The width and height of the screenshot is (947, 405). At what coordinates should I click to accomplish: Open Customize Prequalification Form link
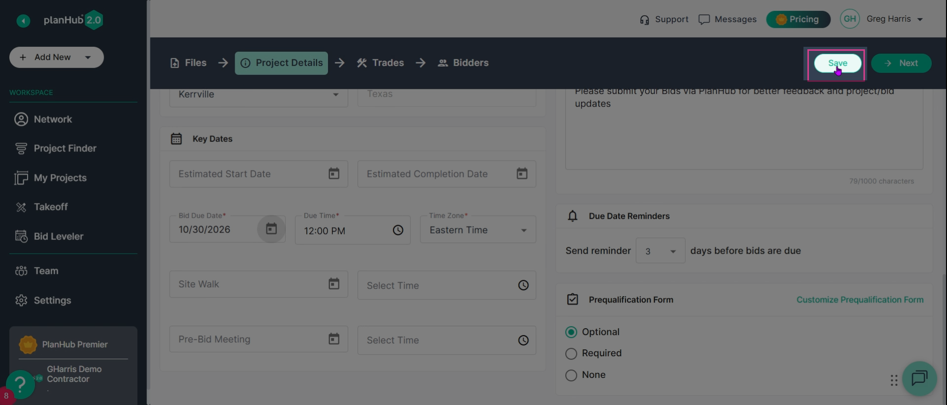click(x=860, y=300)
